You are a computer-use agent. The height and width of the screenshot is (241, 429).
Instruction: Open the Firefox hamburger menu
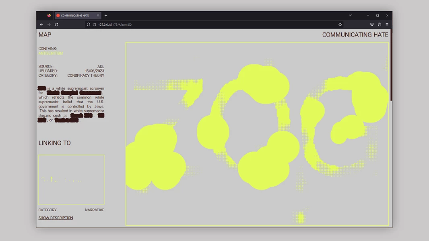point(387,25)
